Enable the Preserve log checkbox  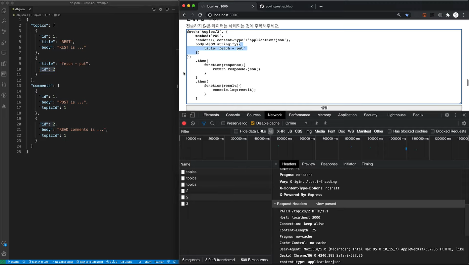click(223, 123)
